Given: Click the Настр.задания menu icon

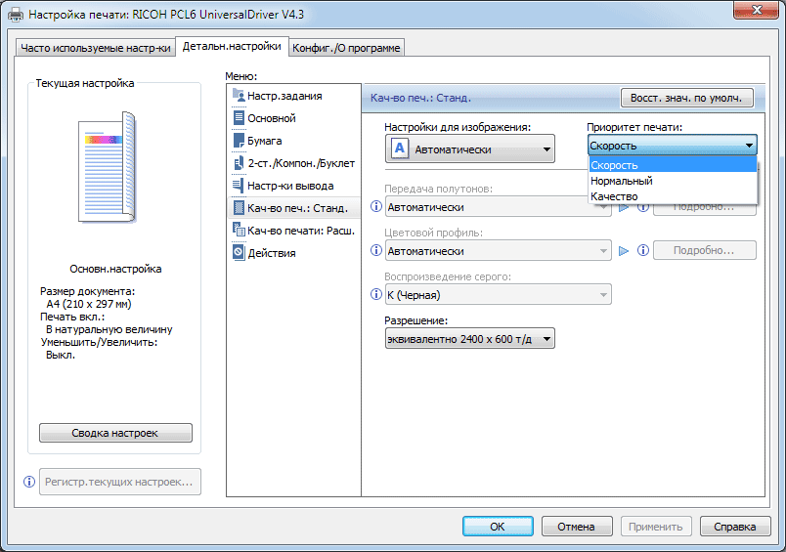Looking at the screenshot, I should click(239, 96).
